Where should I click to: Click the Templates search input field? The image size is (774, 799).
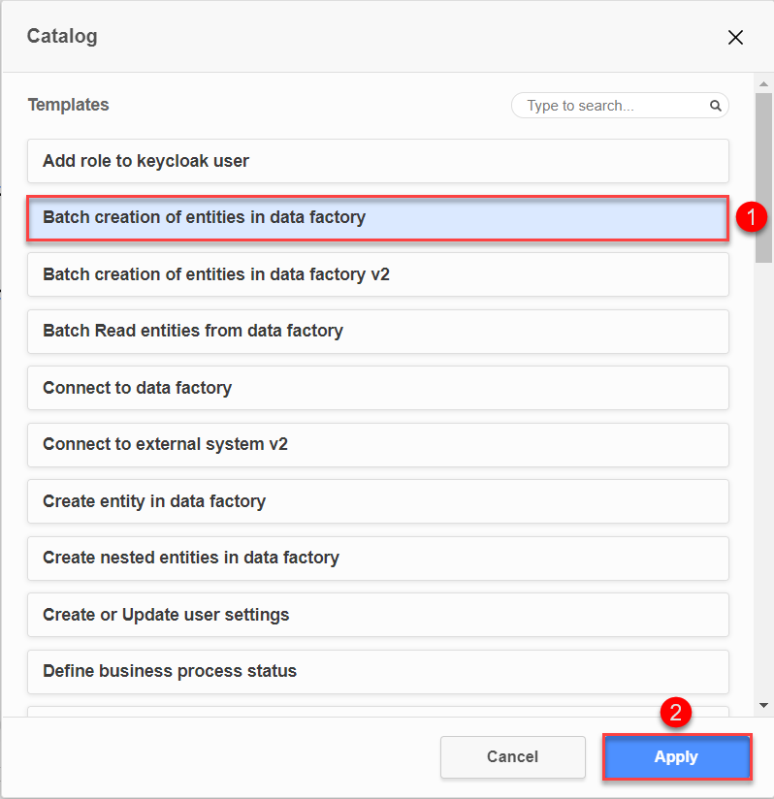[x=611, y=106]
